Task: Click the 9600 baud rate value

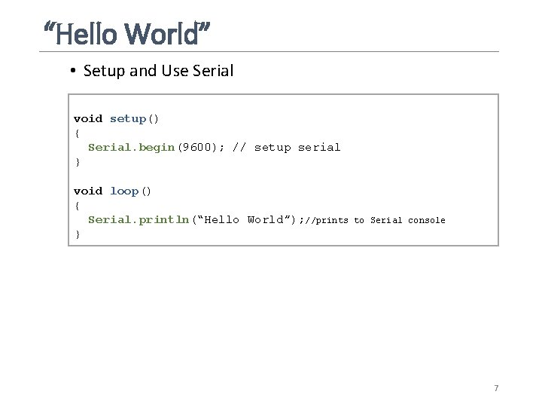Action: tap(196, 148)
